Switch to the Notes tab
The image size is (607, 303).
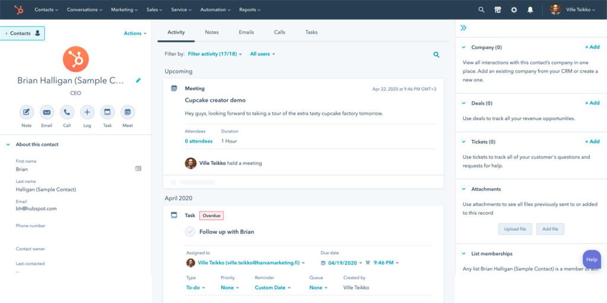(x=212, y=33)
